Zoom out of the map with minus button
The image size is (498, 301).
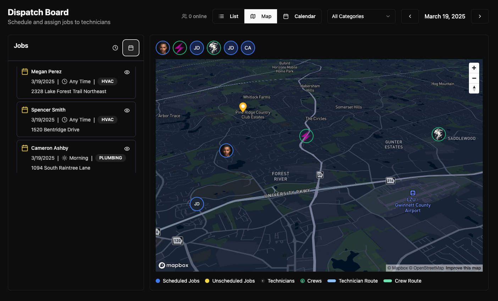(x=474, y=78)
